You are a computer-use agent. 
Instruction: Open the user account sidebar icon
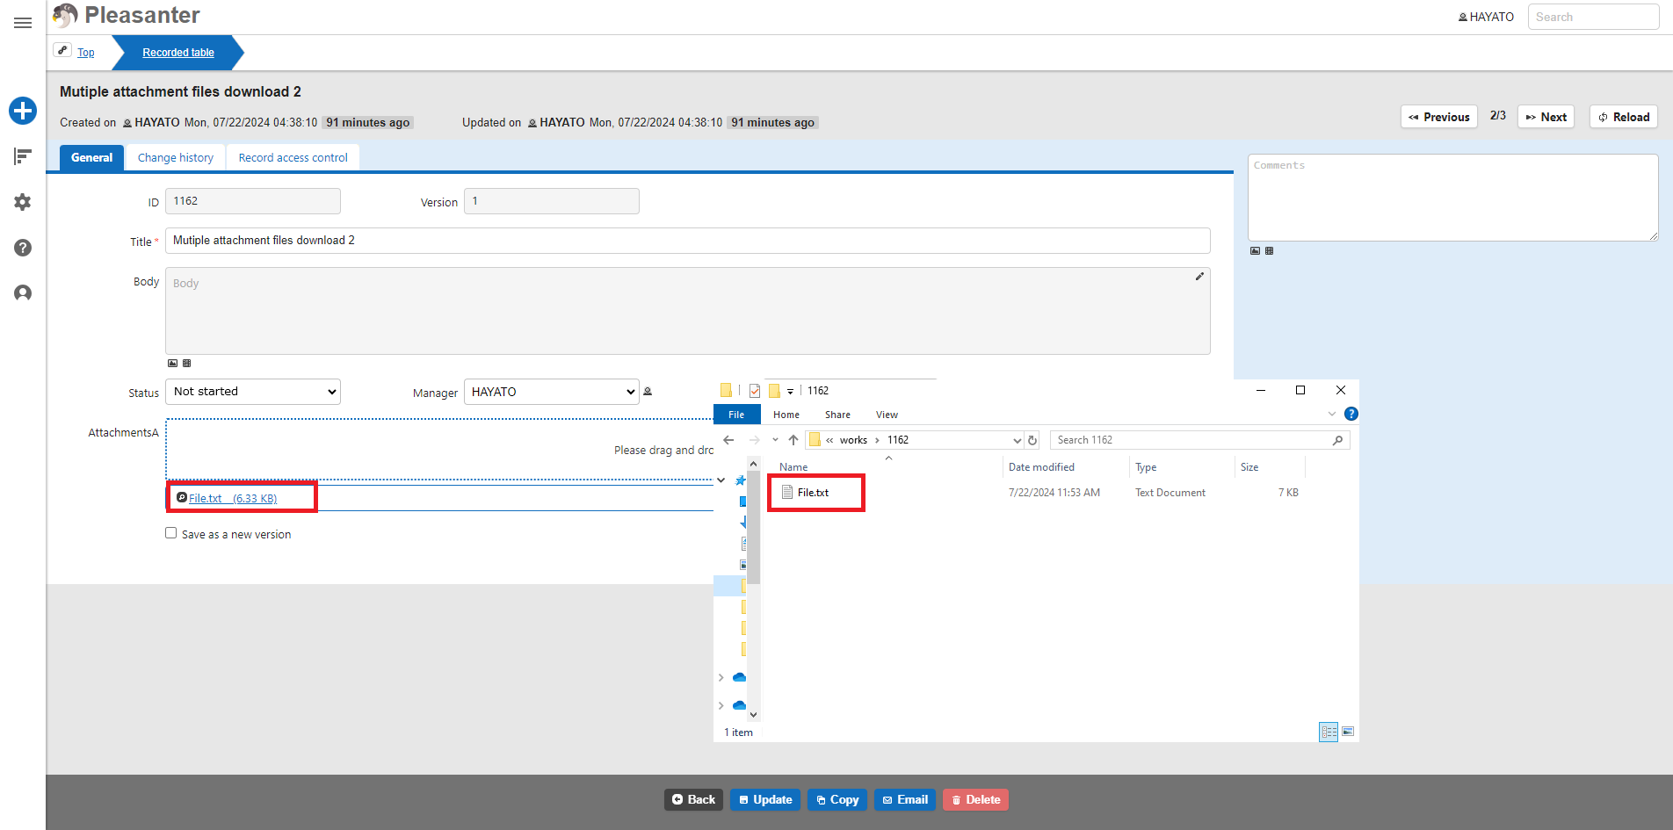(x=23, y=293)
